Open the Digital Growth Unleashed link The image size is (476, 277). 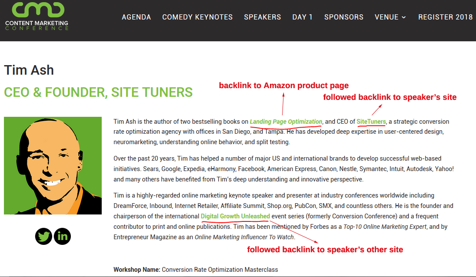tap(235, 216)
